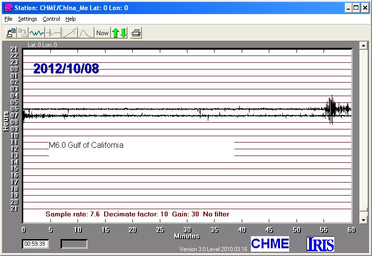Click the green up/down arrows icon
This screenshot has height=256, width=372.
coord(119,33)
